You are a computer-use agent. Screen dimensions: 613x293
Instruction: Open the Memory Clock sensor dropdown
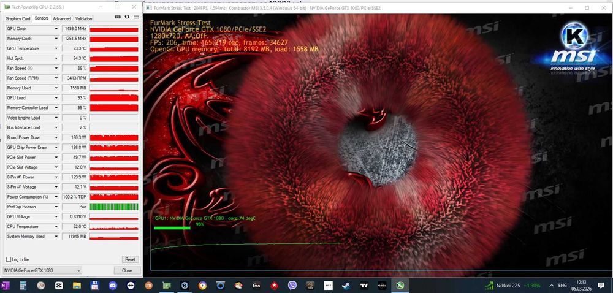56,39
